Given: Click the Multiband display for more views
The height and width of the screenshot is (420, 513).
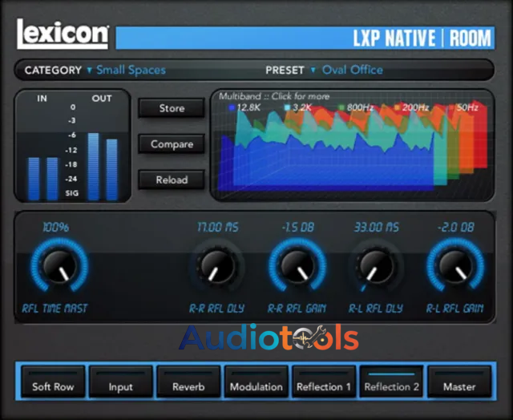Looking at the screenshot, I should (x=353, y=145).
